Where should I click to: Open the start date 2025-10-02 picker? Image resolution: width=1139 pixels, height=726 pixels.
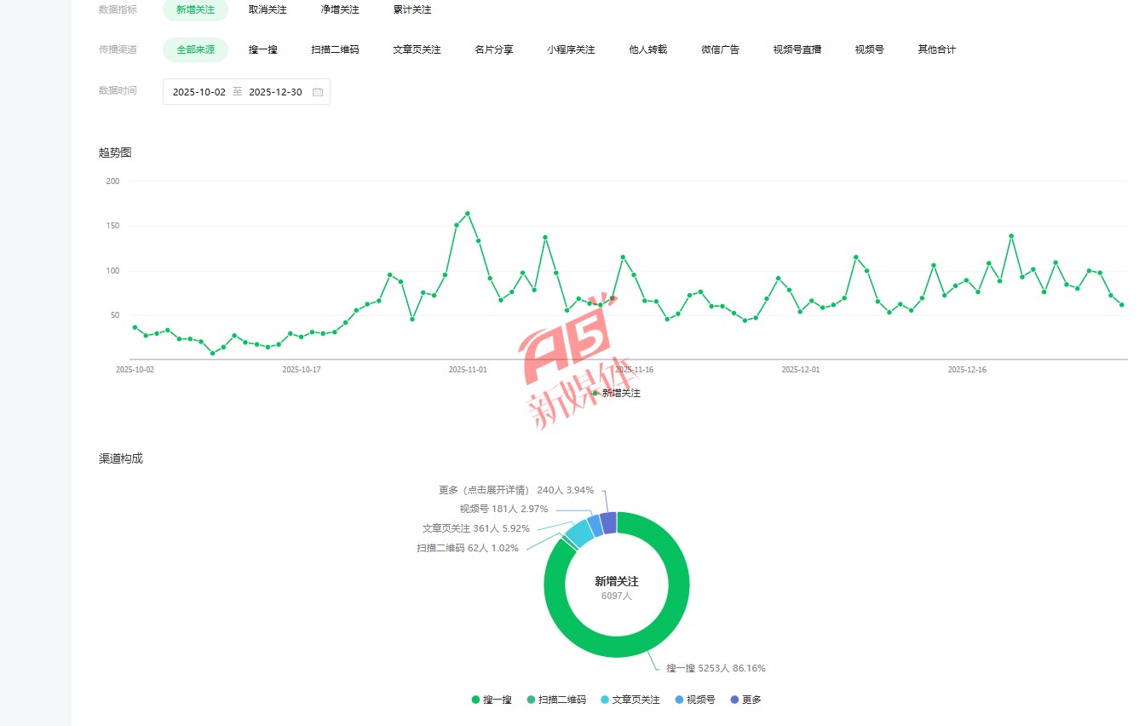199,92
